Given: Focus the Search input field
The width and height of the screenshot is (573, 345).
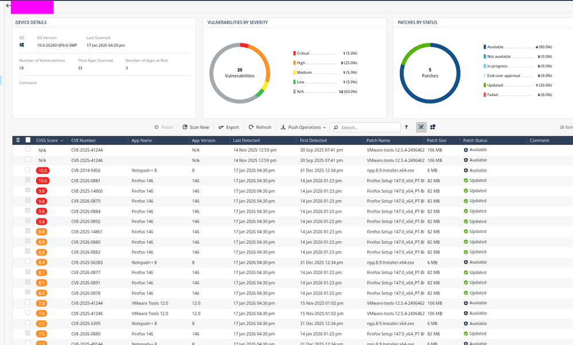Looking at the screenshot, I should click(365, 127).
